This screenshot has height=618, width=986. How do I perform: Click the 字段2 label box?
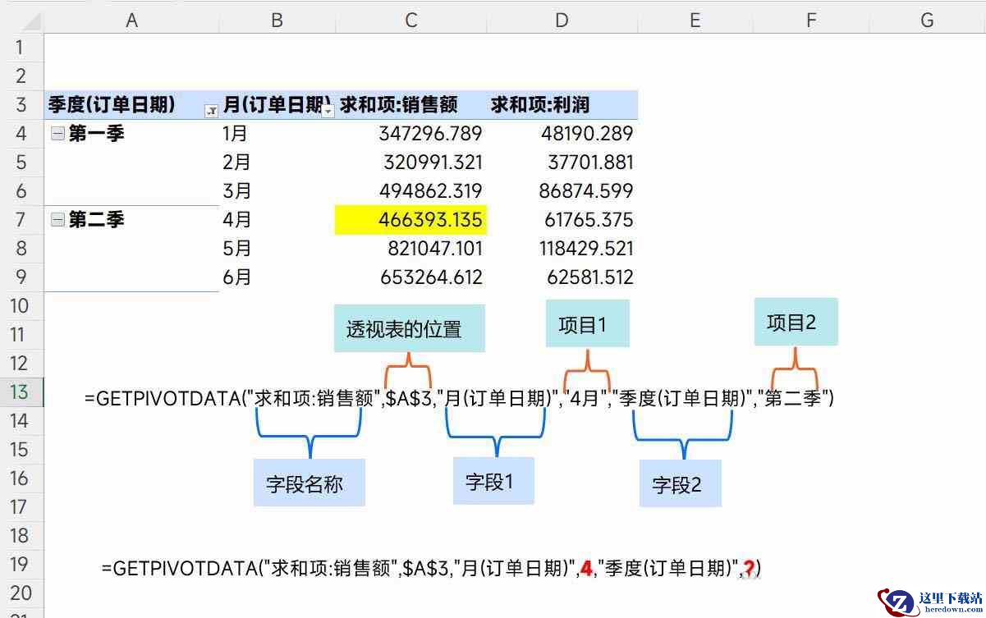click(680, 484)
